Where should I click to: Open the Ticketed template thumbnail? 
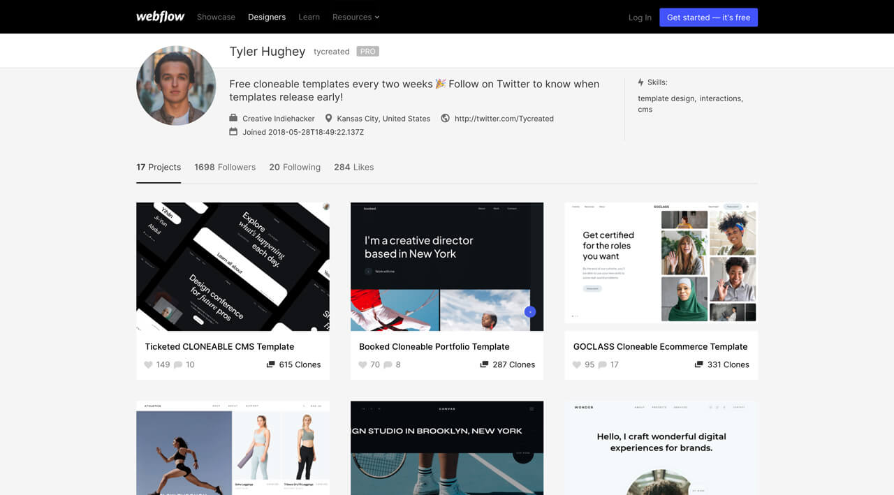tap(233, 267)
